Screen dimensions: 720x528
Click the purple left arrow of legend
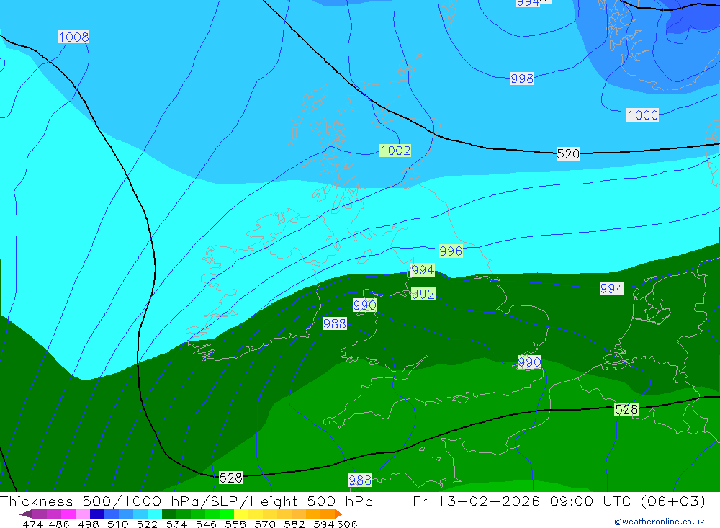pos(26,514)
